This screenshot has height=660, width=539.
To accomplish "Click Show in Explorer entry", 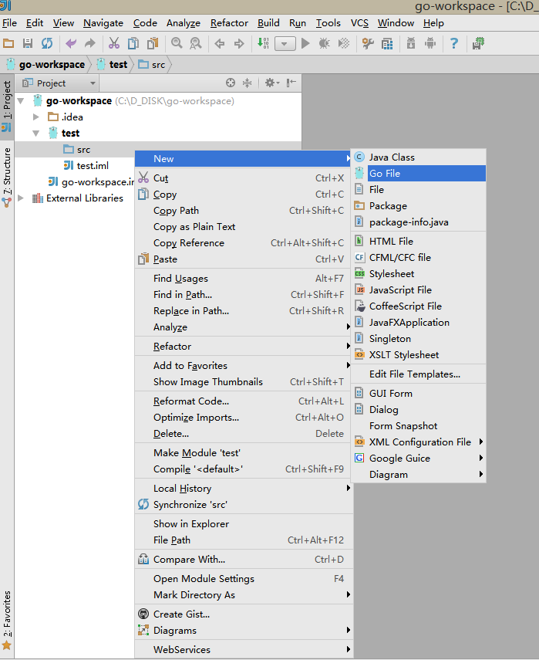I will 244,524.
